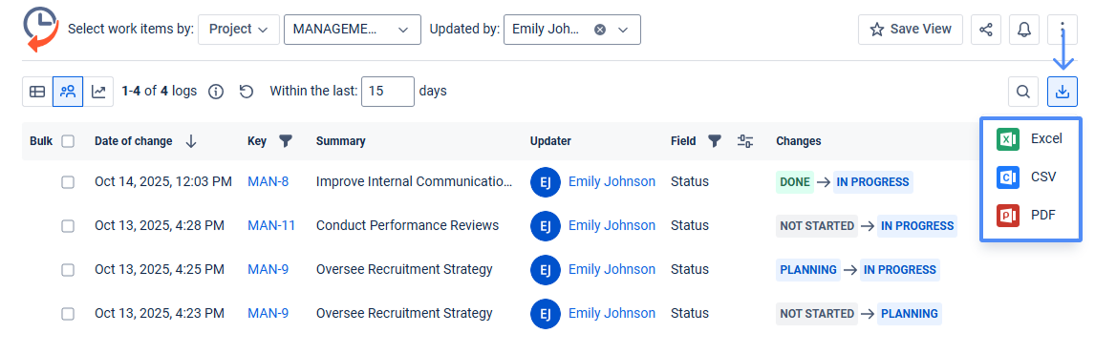
Task: Click the export download icon
Action: (x=1063, y=92)
